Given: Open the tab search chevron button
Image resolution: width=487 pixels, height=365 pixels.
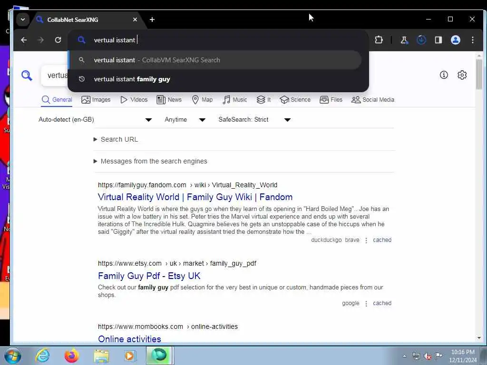Looking at the screenshot, I should click(x=23, y=19).
